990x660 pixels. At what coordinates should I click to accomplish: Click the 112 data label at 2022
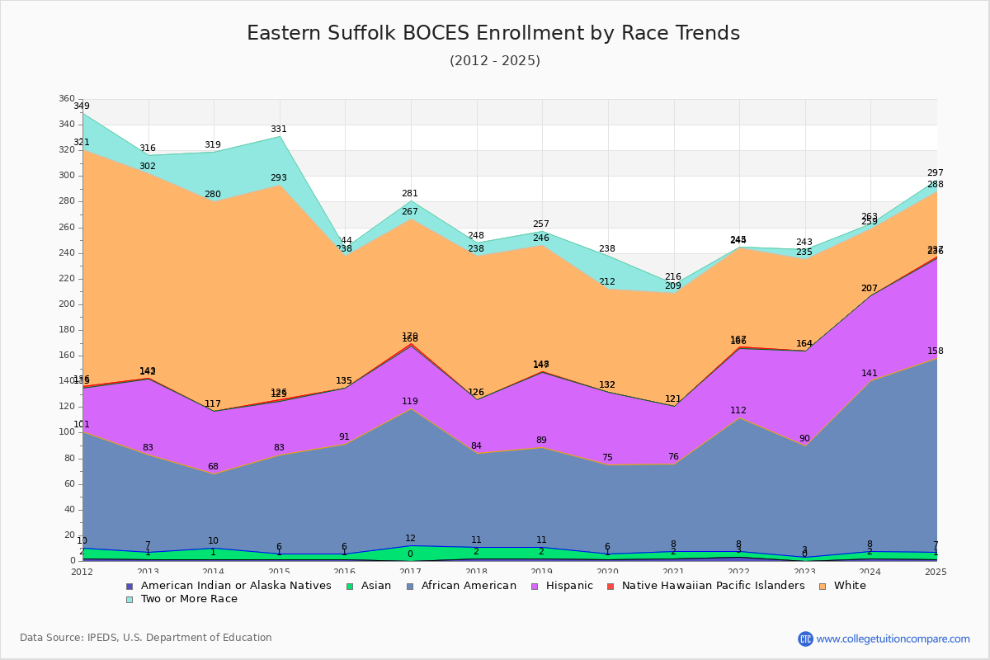(738, 411)
